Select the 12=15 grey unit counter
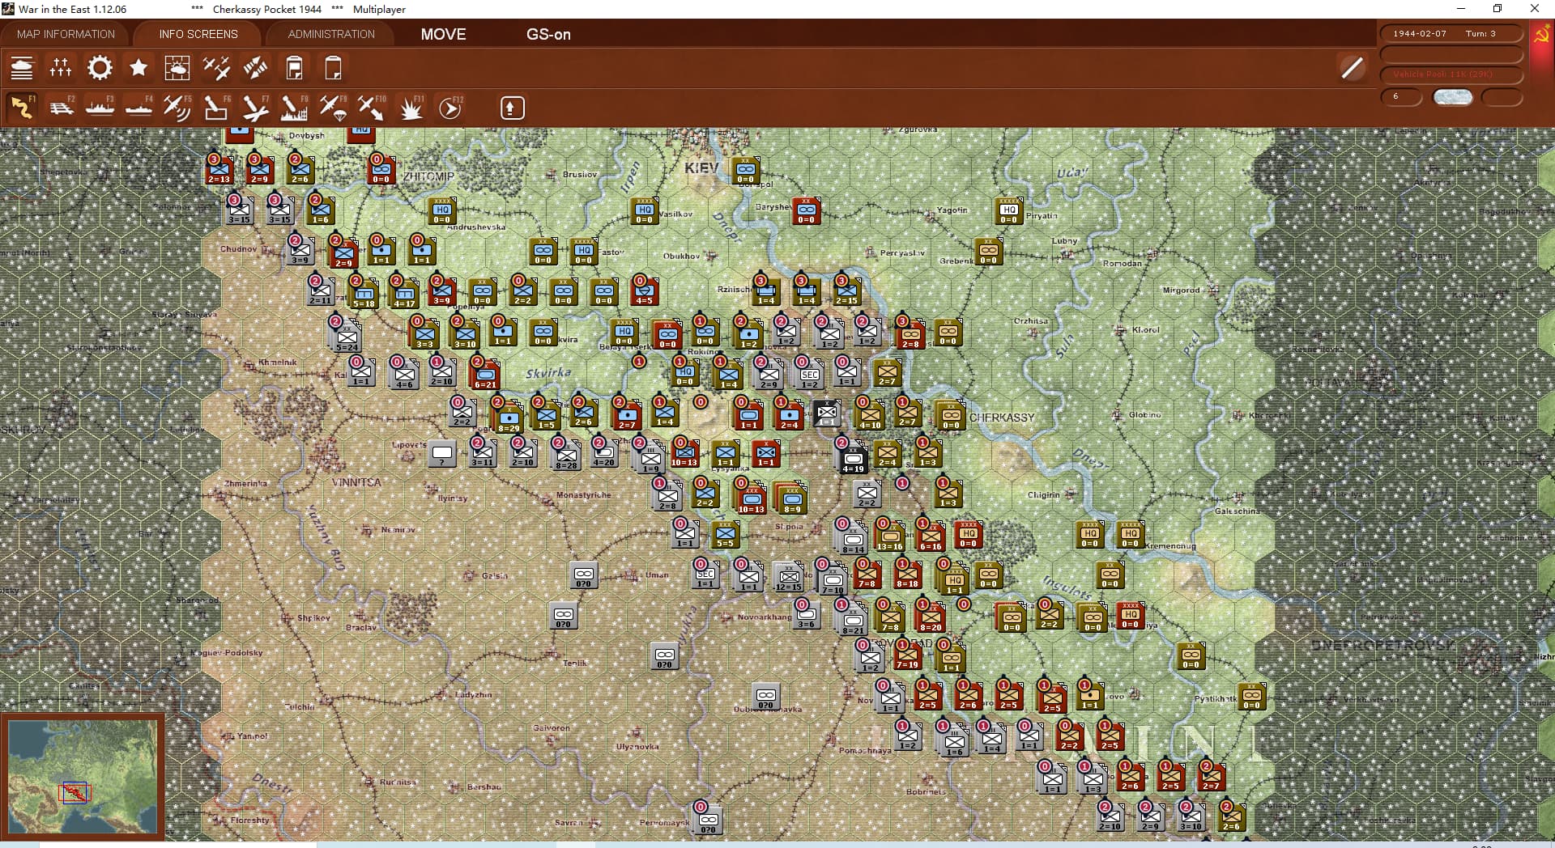The image size is (1555, 848). pyautogui.click(x=787, y=577)
